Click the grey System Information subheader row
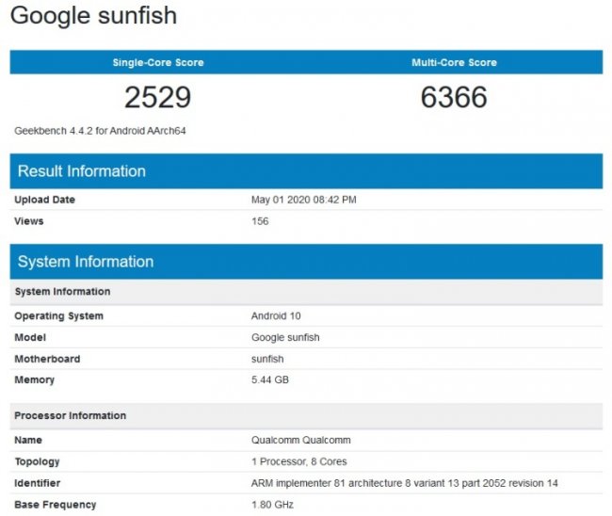Viewport: 612px width, 516px height. [63, 292]
